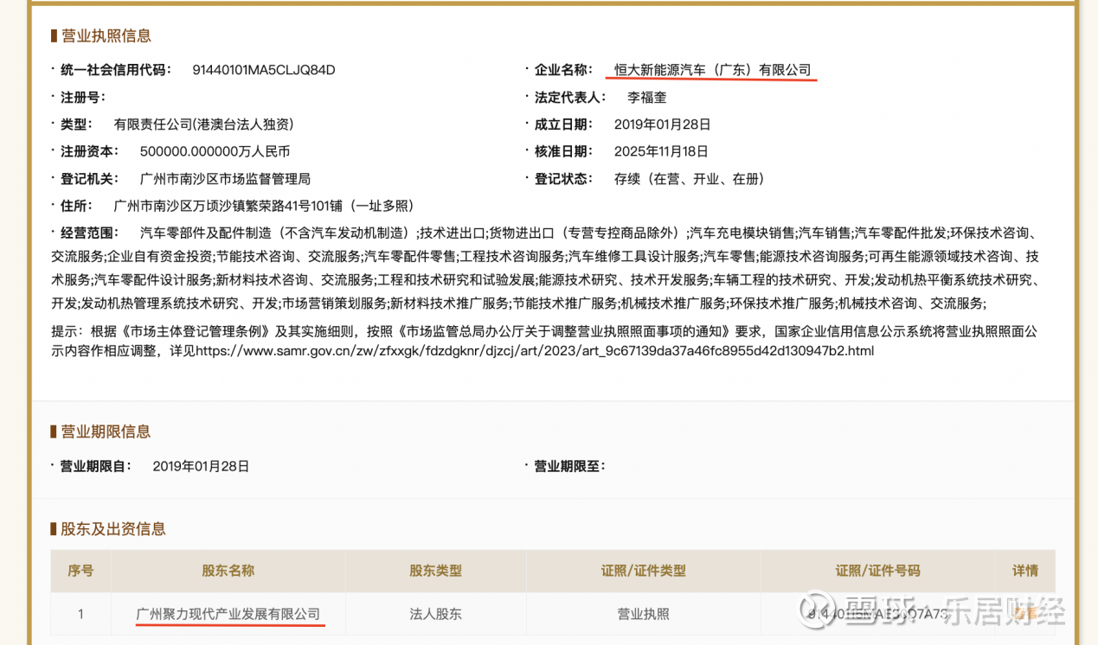Click the 登记机关 label
Image resolution: width=1098 pixels, height=645 pixels.
[89, 179]
